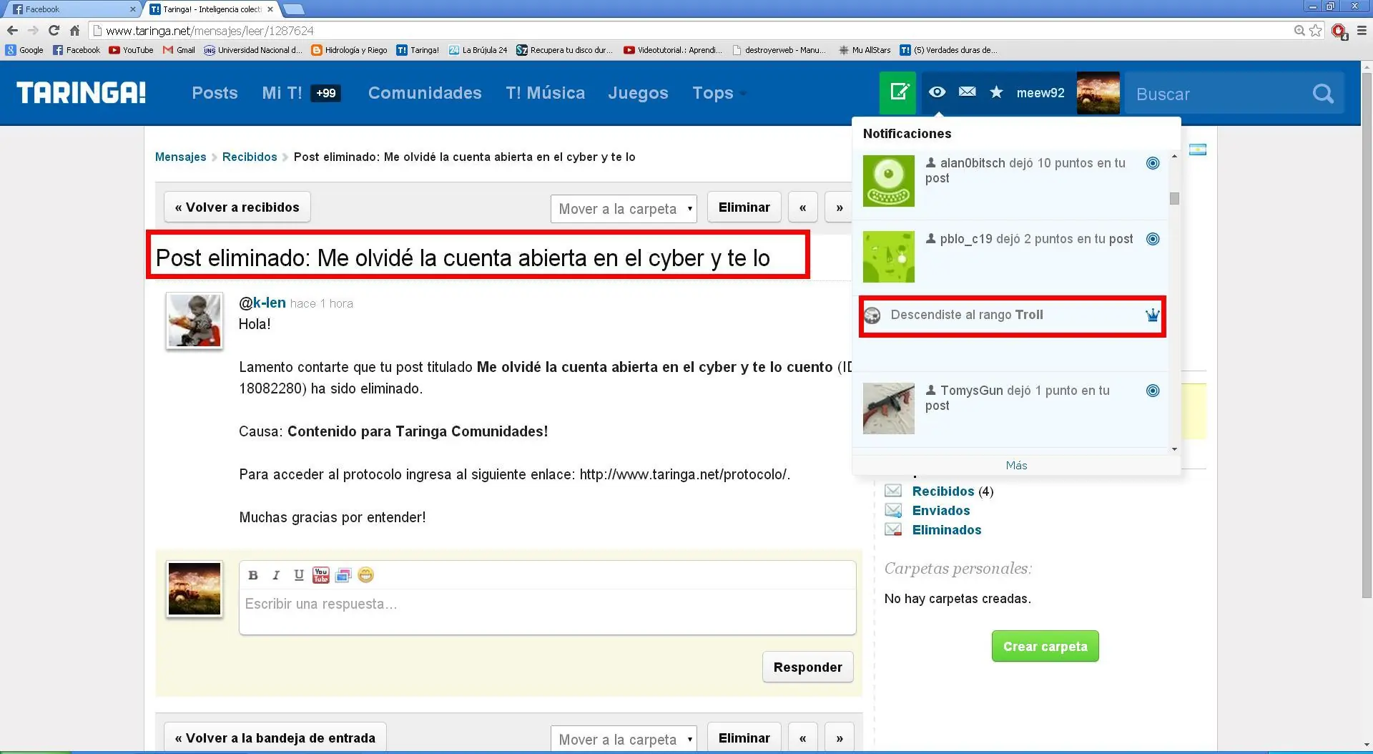Open emoticon picker in reply editor
The height and width of the screenshot is (754, 1373).
pyautogui.click(x=365, y=575)
